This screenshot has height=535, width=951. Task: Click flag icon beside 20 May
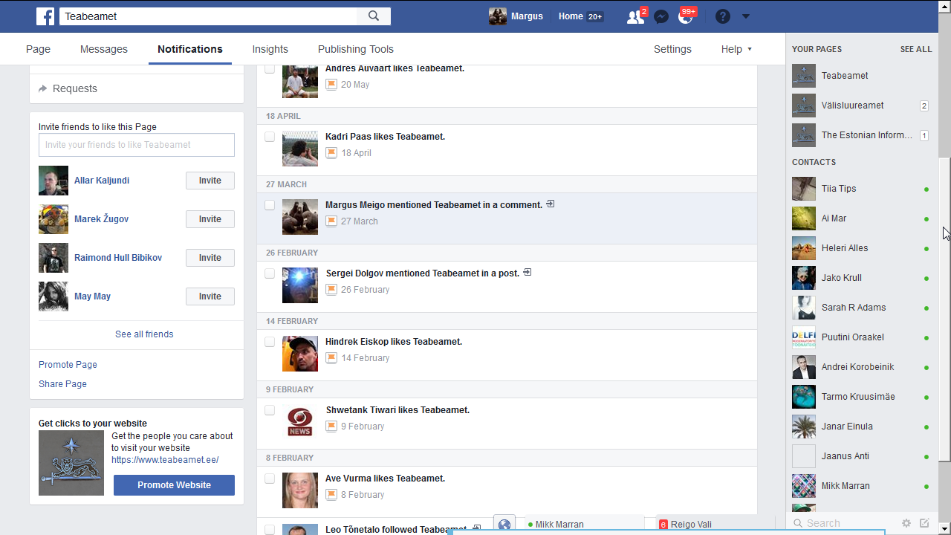coord(331,85)
